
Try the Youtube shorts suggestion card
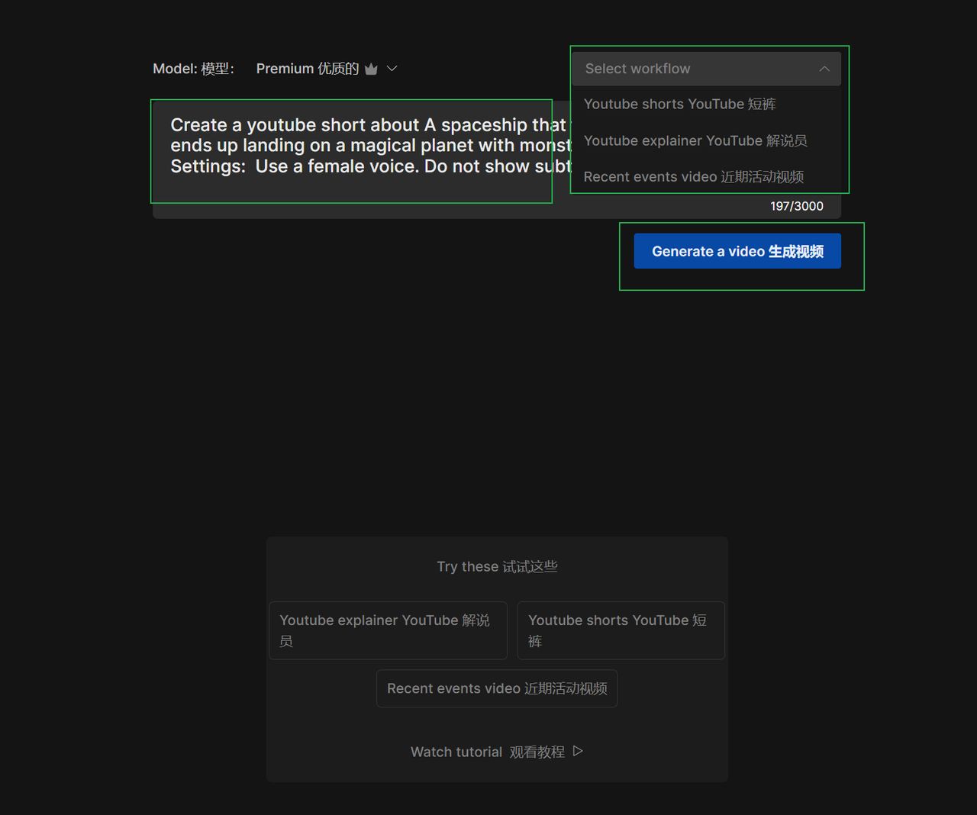621,630
